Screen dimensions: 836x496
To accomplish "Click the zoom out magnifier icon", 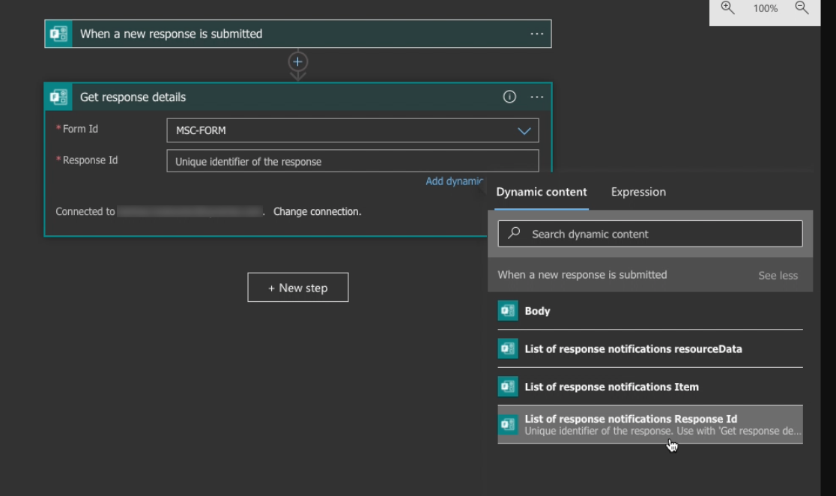I will (803, 7).
